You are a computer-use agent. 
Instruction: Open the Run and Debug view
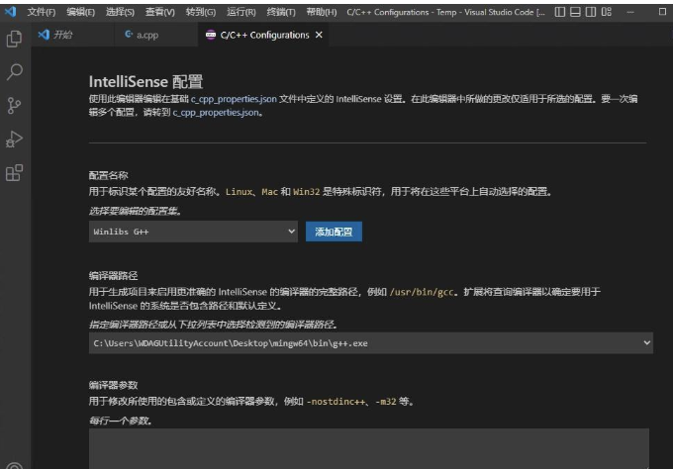14,140
